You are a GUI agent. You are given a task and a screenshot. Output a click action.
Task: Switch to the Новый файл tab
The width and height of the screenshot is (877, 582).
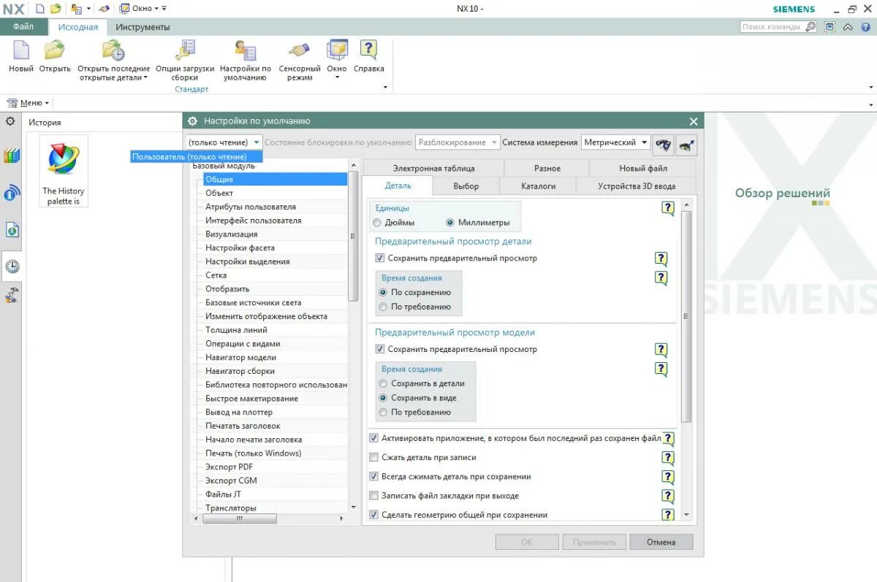[643, 169]
